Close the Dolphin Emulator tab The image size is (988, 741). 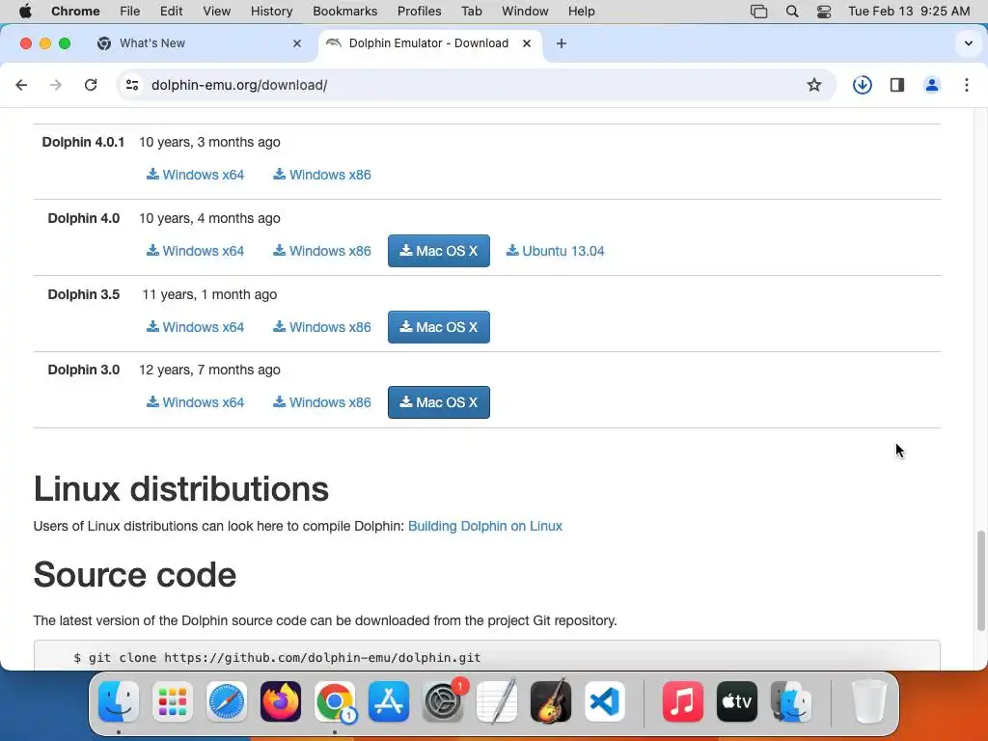pyautogui.click(x=527, y=43)
